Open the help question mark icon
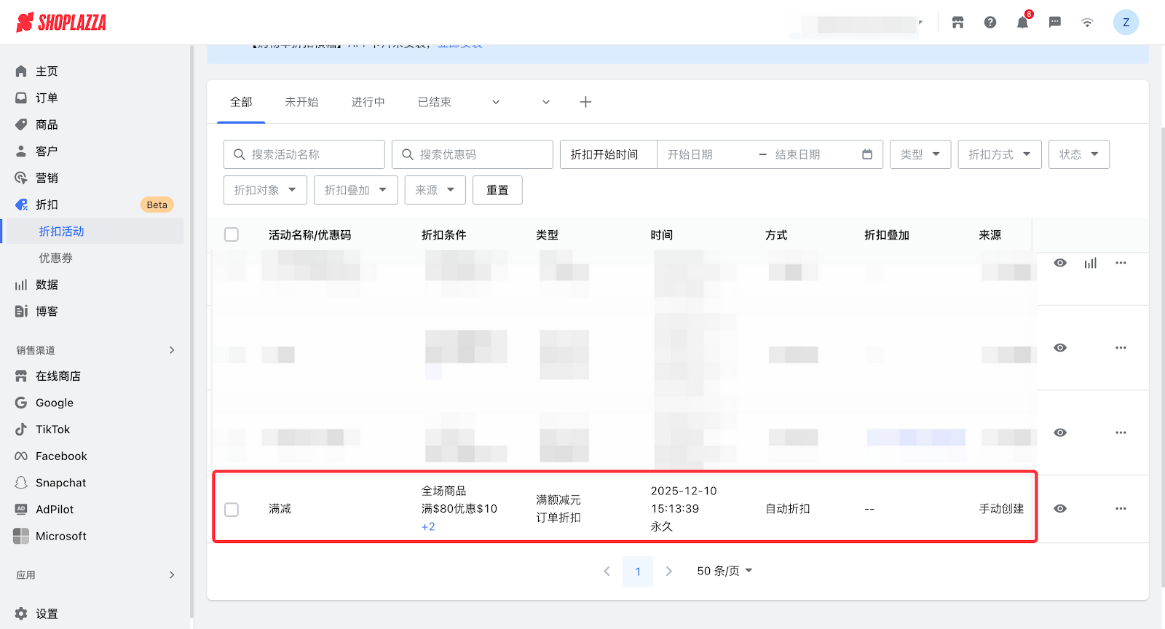 (990, 23)
